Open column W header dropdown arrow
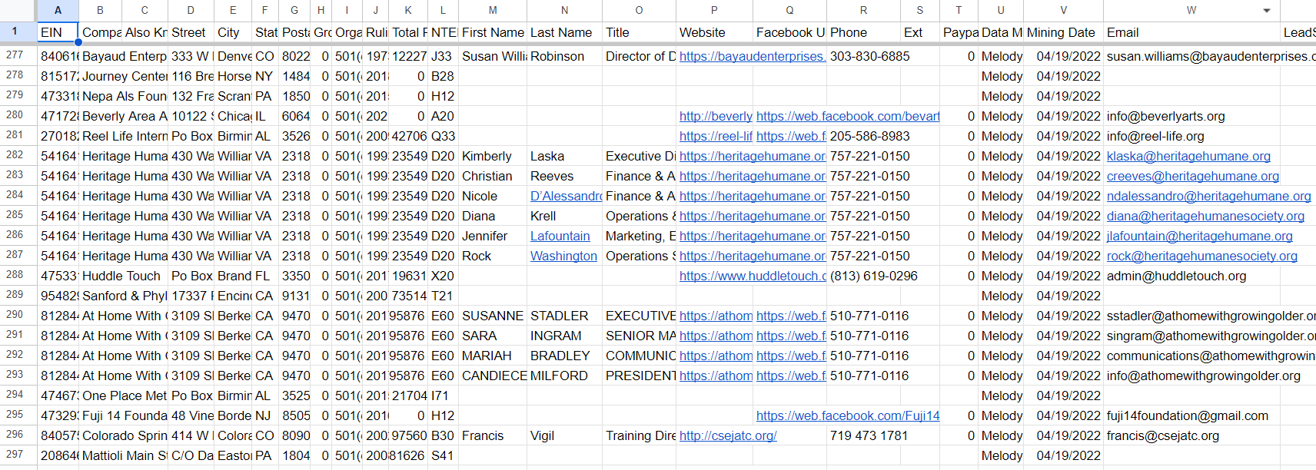The image size is (1316, 470). point(1267,11)
